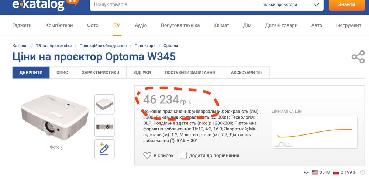
Task: Select the Polish flag zloty price
Action: tap(345, 172)
